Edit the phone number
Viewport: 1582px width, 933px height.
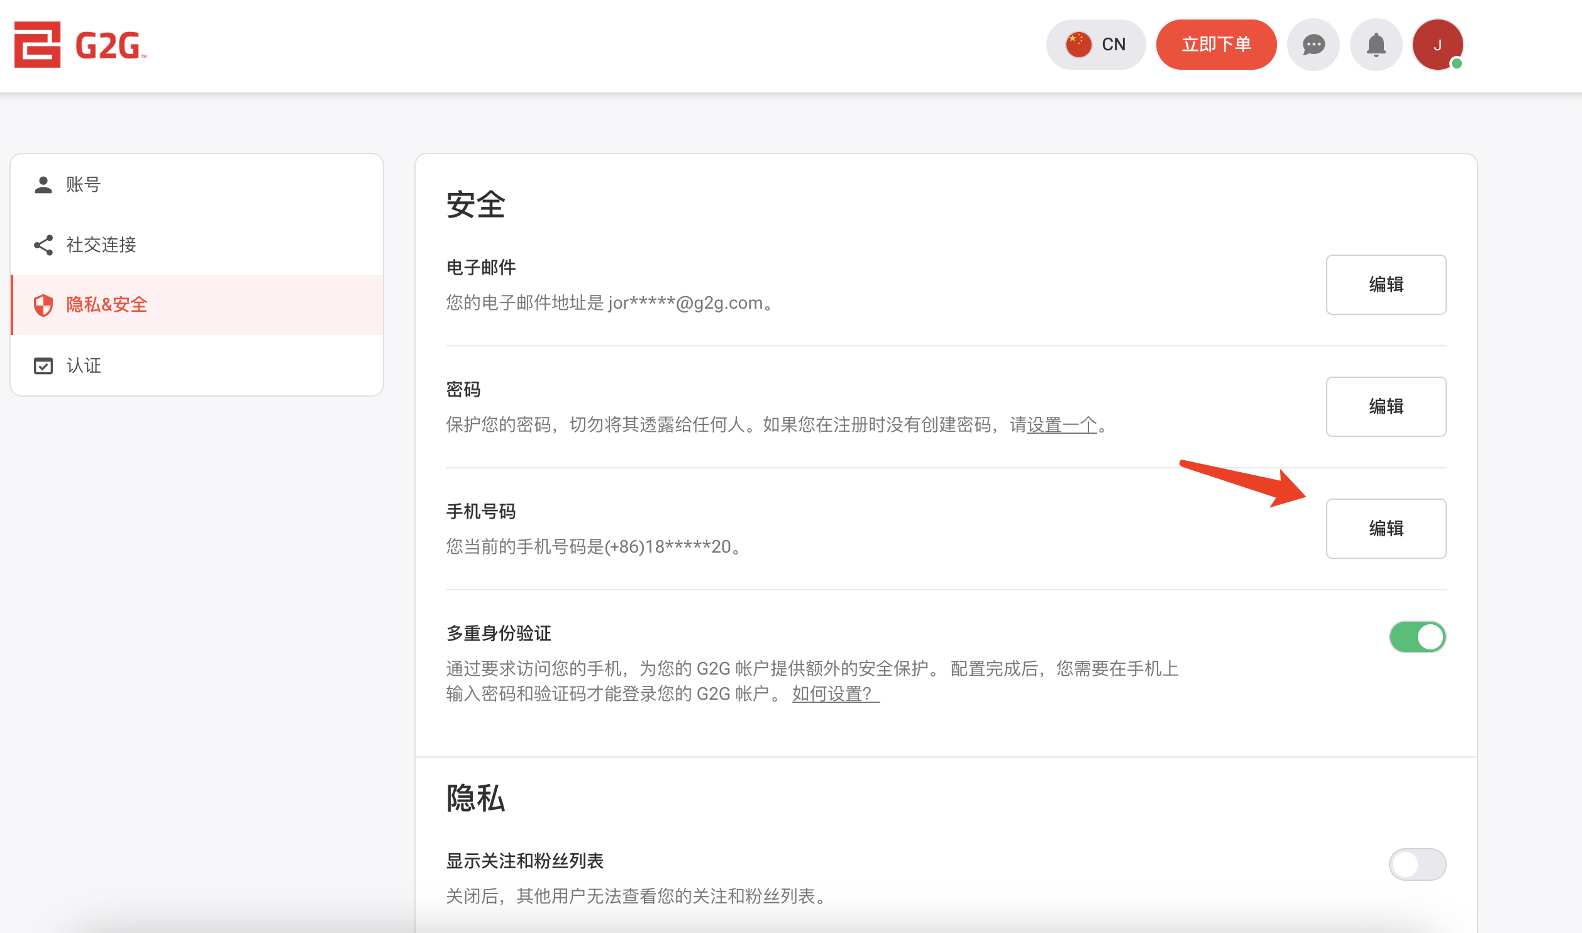click(1386, 529)
